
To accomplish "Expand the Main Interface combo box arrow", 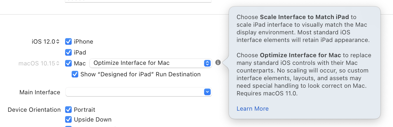I will [x=207, y=92].
